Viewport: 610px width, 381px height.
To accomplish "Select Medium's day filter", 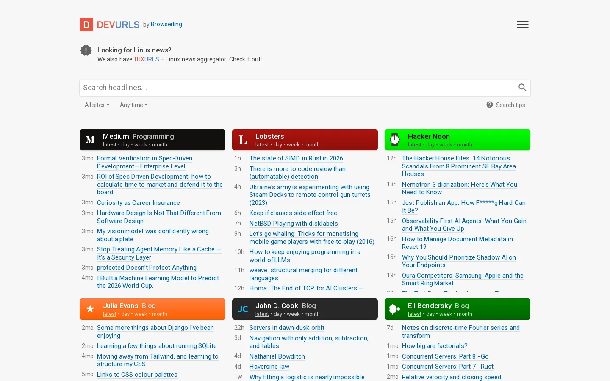I will point(125,145).
